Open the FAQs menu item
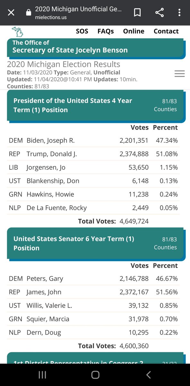190x386 pixels. 106,31
